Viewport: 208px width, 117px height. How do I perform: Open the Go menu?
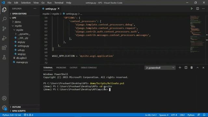tap(43, 3)
